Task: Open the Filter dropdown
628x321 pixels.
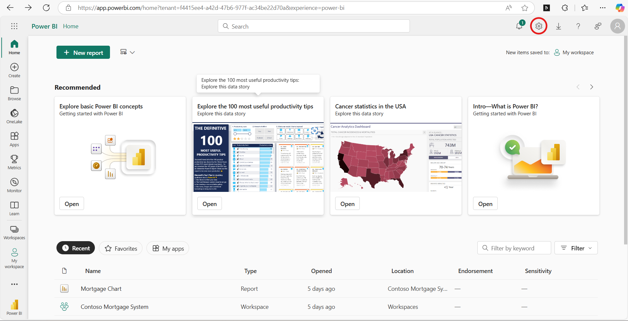Action: [576, 248]
